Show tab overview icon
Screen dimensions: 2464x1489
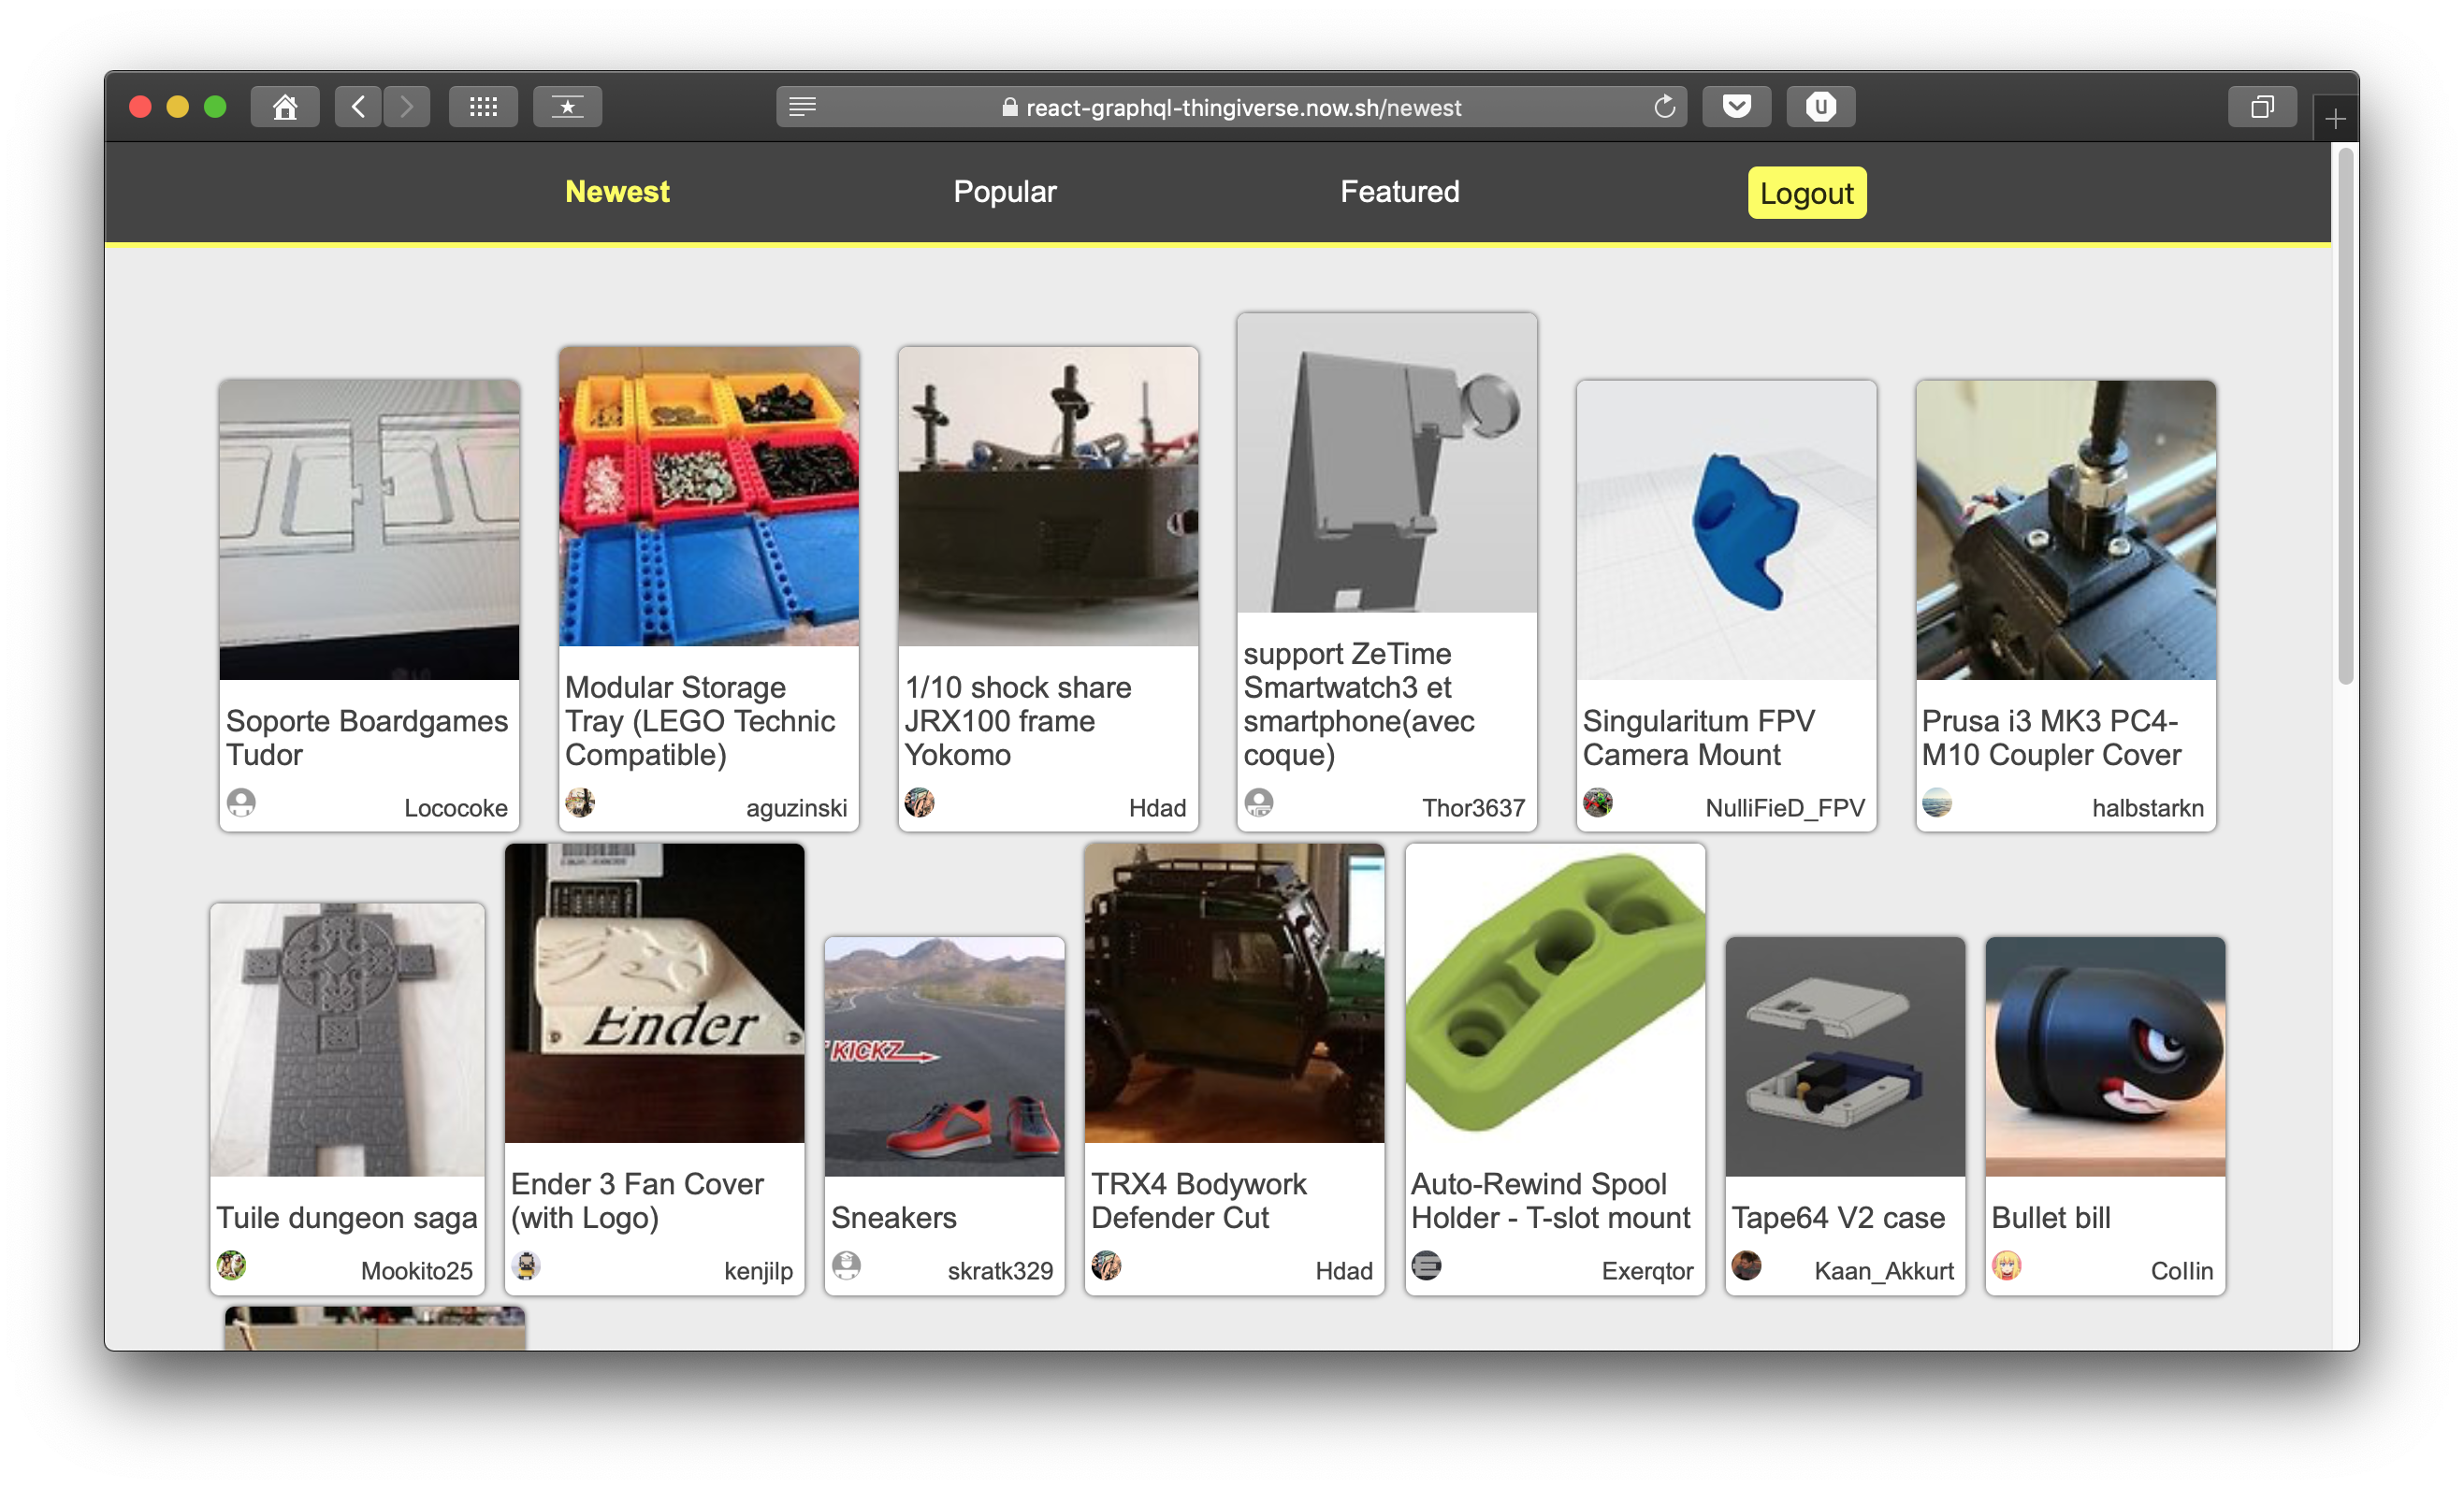[2262, 107]
